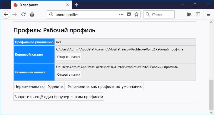Click the 'нет' default profile value
The height and width of the screenshot is (115, 214).
pos(59,42)
